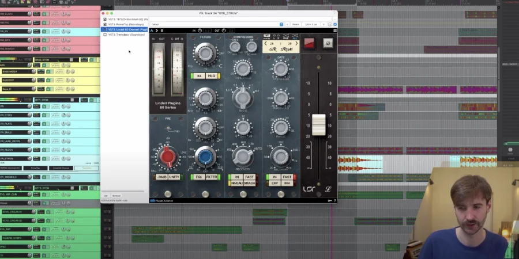
Task: Select Lindell 80 Channel in FX list
Action: tap(127, 29)
